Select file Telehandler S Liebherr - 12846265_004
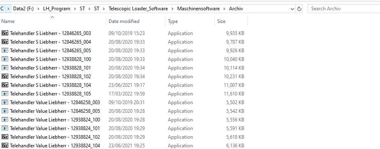380x149 pixels. pos(51,42)
